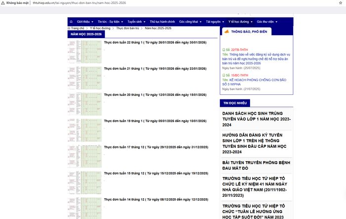The width and height of the screenshot is (346, 219).
Task: Open Thực đơn tuần 14 tháng 12 link
Action: point(156,199)
